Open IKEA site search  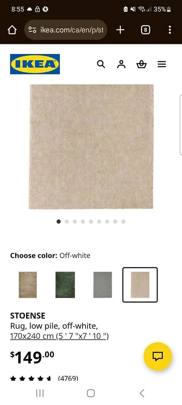point(101,64)
